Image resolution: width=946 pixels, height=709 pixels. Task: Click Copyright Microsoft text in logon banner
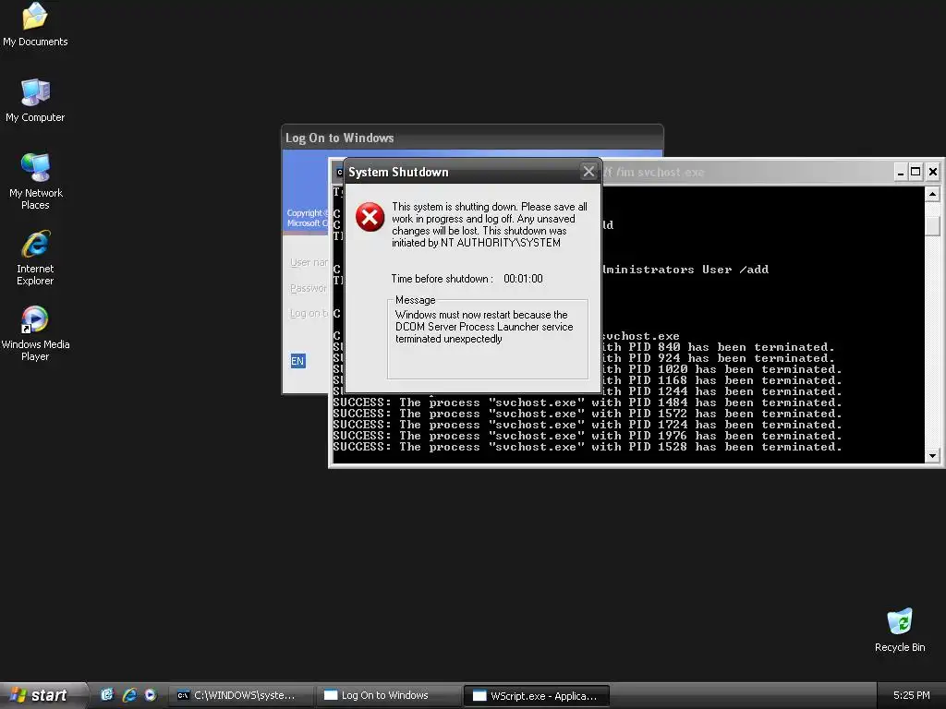[308, 218]
